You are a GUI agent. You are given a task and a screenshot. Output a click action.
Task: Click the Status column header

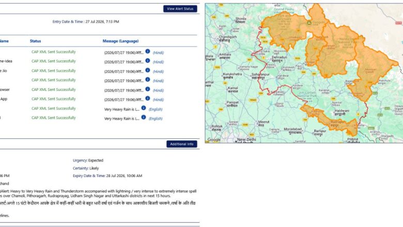(35, 41)
